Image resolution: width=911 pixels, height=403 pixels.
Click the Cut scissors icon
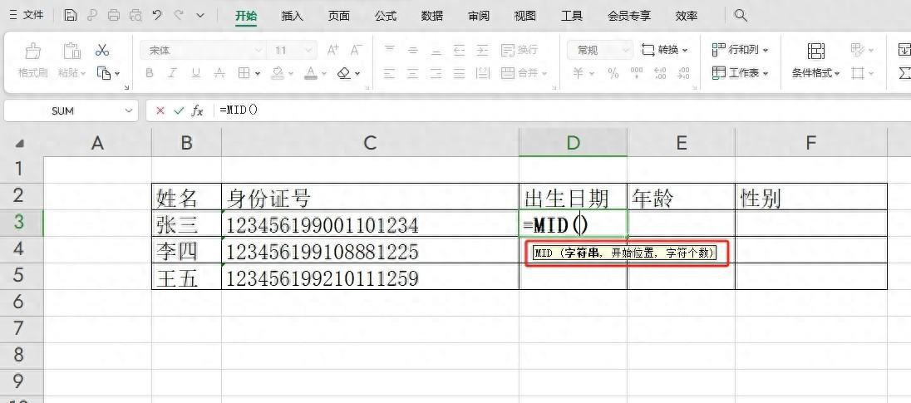coord(103,51)
